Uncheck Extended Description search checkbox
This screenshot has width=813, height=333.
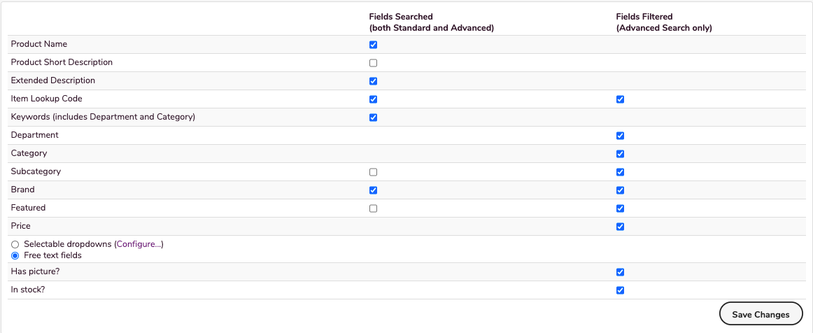[373, 81]
